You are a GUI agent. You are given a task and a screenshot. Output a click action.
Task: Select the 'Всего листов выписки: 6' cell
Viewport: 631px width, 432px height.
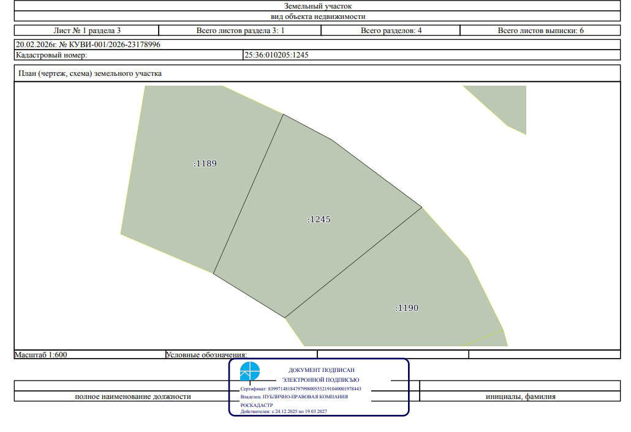[x=540, y=31]
